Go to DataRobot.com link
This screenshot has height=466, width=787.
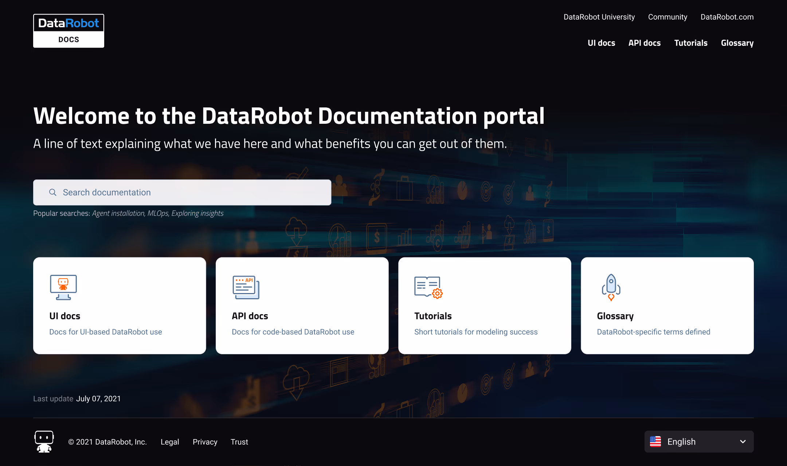tap(727, 17)
